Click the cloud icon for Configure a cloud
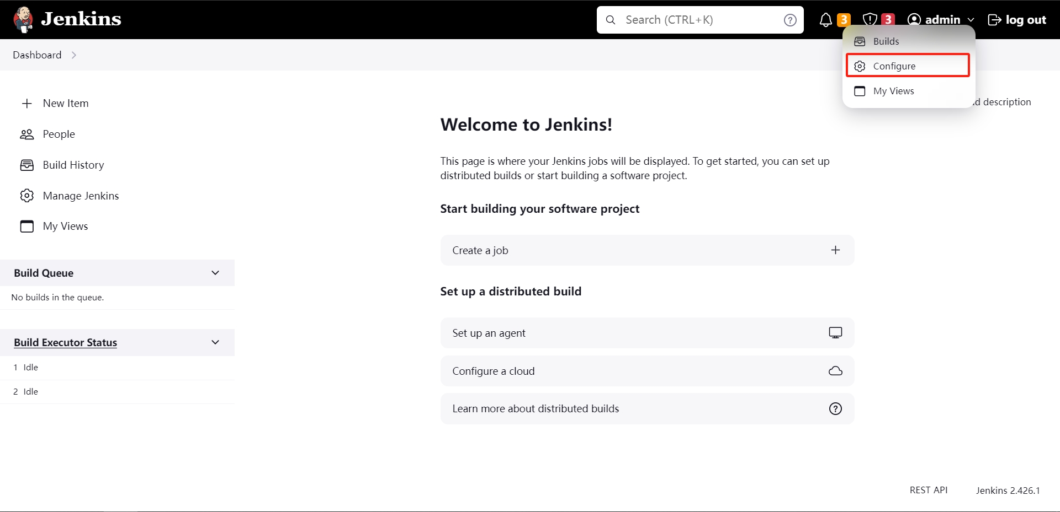Screen dimensions: 1060x512 click(835, 371)
